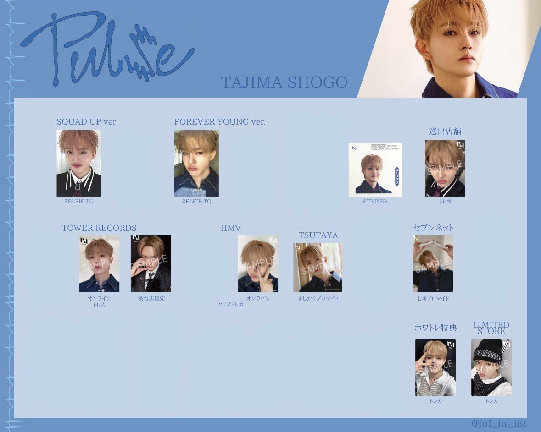Click the SHOGO sticker image
This screenshot has height=432, width=541.
[375, 170]
